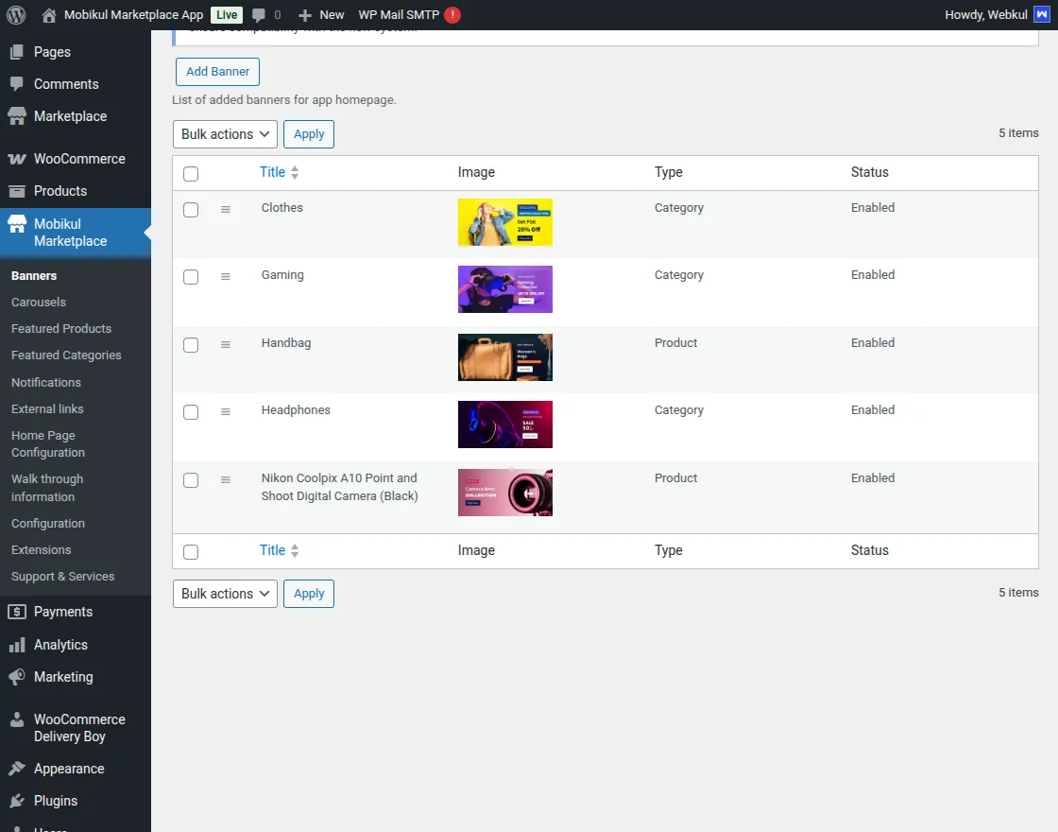Check the select-all checkbox in table header
This screenshot has width=1058, height=832.
[191, 173]
